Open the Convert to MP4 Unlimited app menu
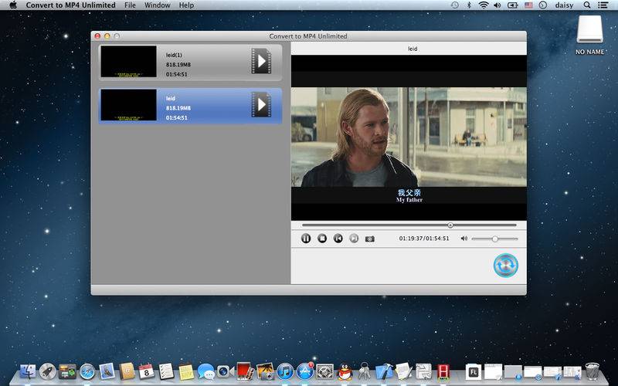This screenshot has height=386, width=618. (x=70, y=5)
